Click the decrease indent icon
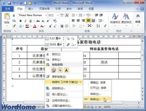 tap(96, 15)
